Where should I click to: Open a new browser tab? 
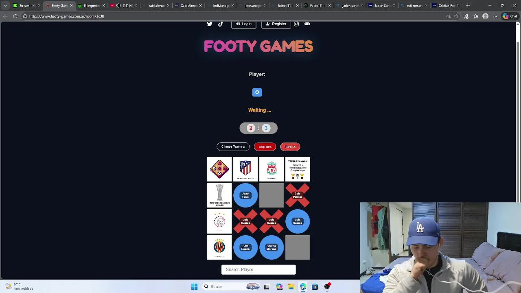pyautogui.click(x=468, y=6)
